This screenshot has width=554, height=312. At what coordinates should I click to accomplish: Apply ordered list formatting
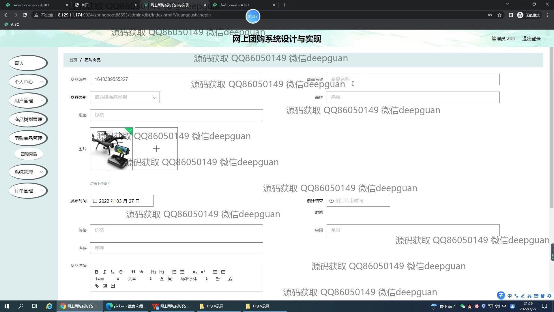click(174, 272)
